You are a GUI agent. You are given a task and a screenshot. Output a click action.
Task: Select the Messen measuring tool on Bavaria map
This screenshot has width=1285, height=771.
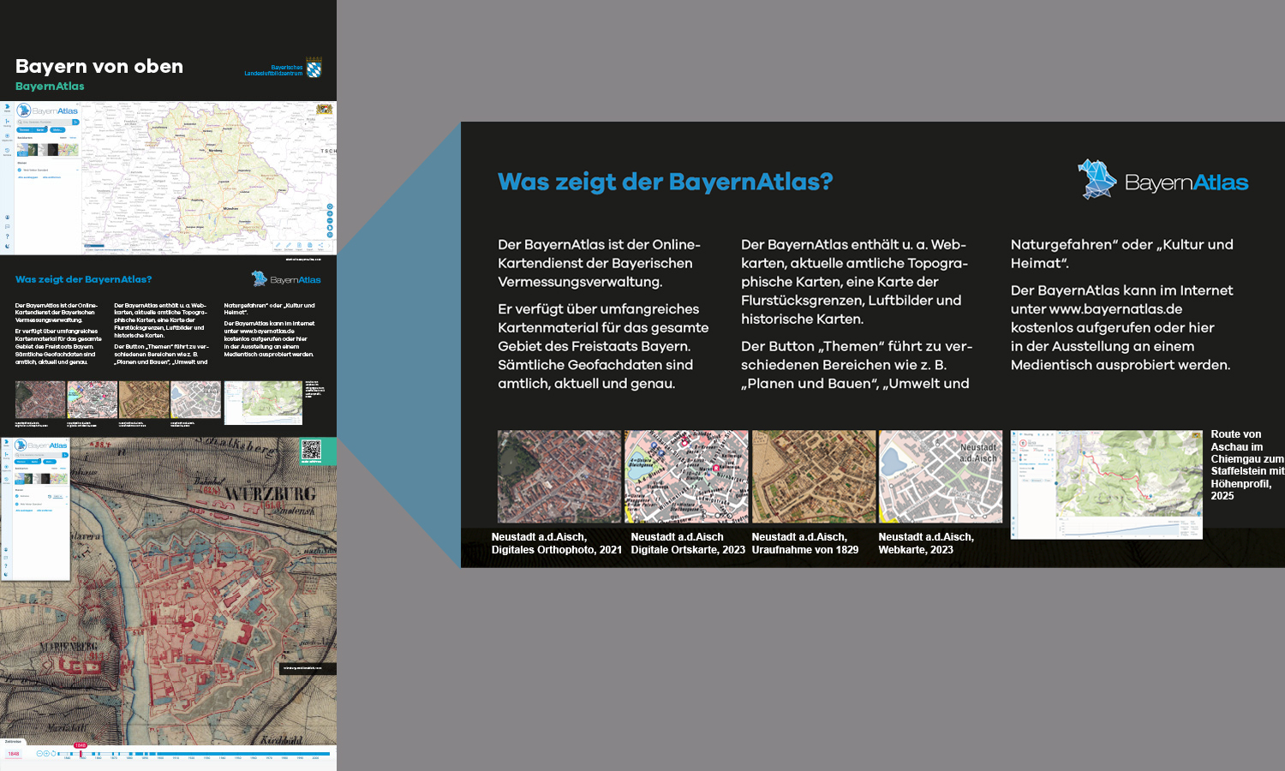pos(278,246)
